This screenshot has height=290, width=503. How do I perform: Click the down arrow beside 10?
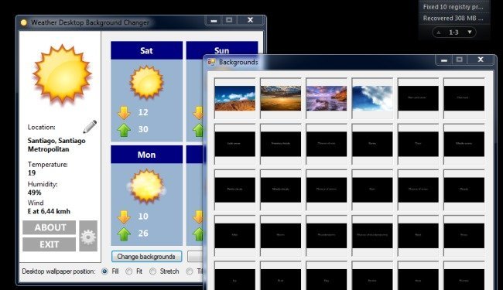pyautogui.click(x=124, y=217)
